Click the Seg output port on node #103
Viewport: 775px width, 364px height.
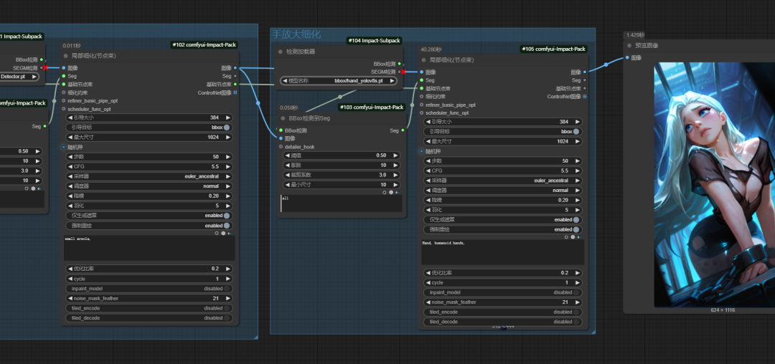point(403,130)
